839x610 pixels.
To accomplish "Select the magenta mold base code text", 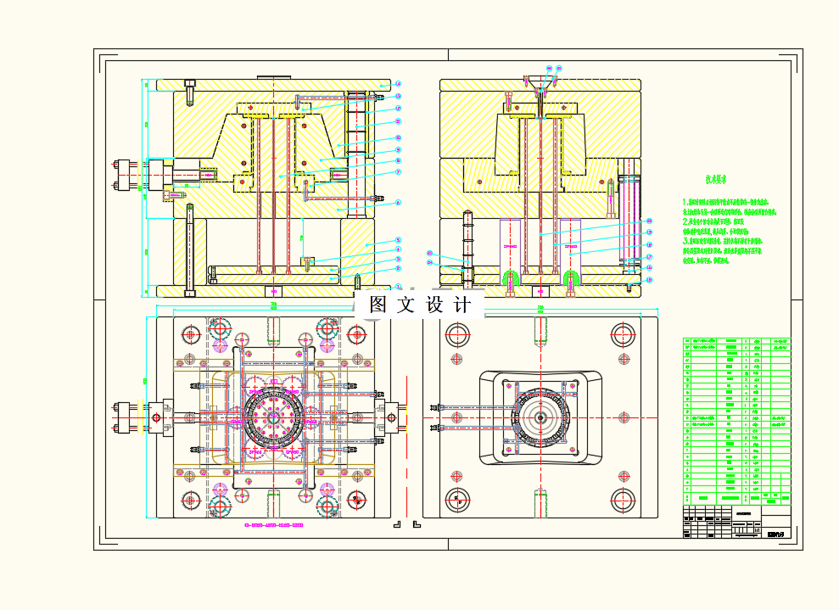I will 273,525.
